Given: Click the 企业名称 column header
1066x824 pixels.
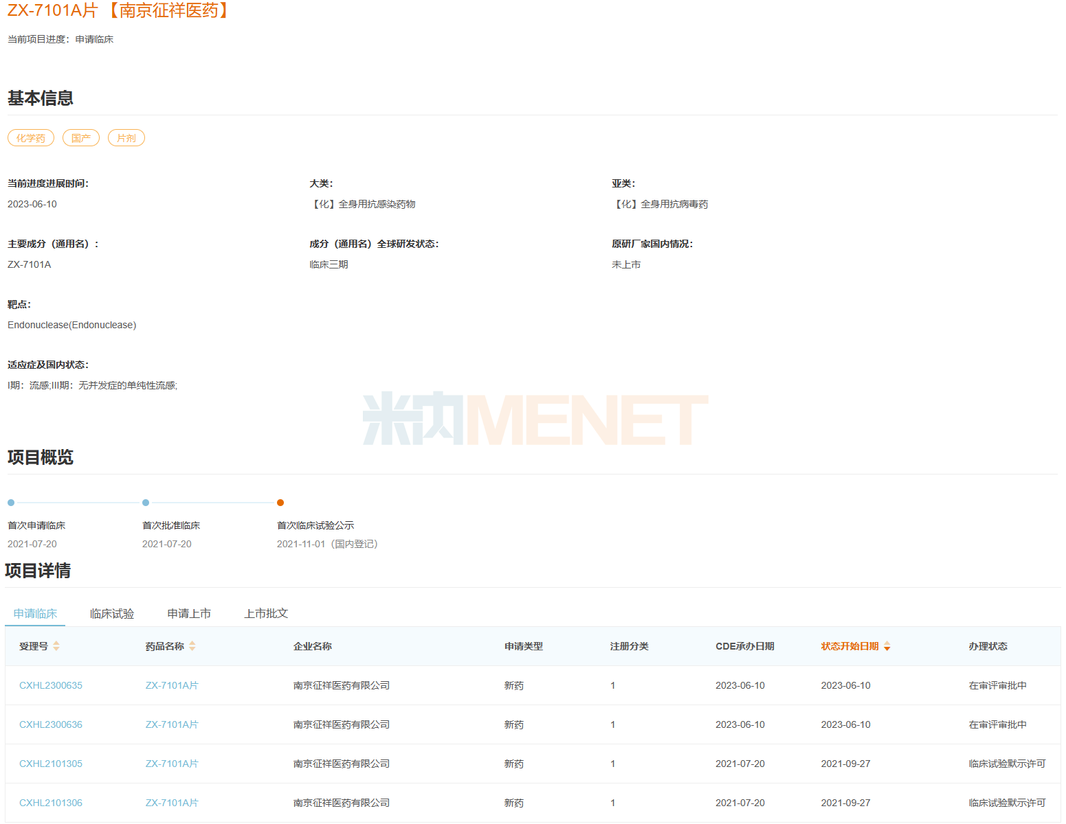Looking at the screenshot, I should [x=313, y=646].
